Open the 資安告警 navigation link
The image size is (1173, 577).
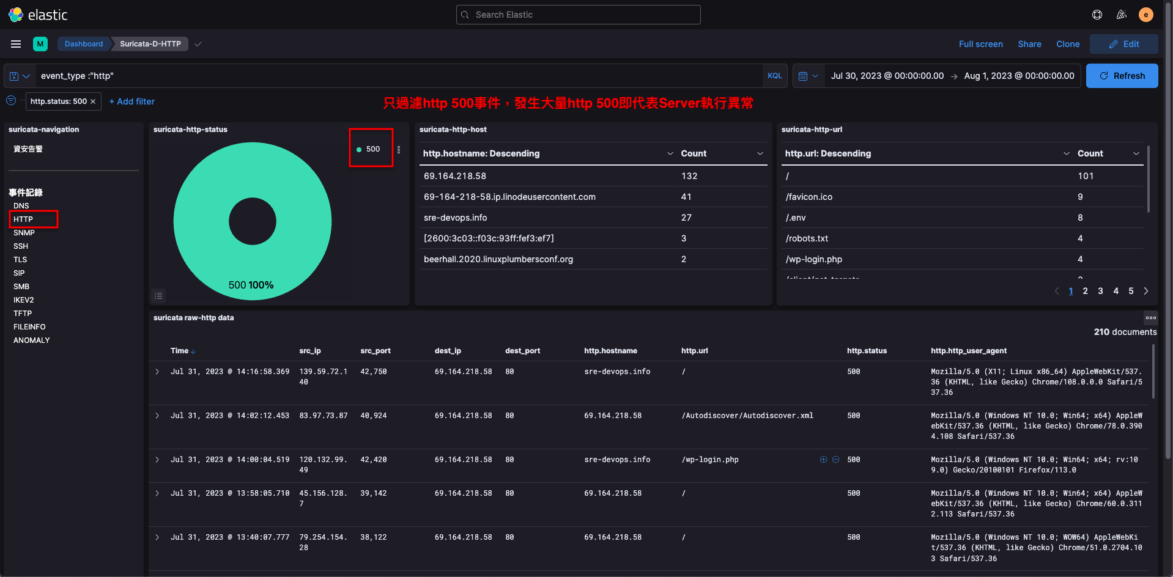pyautogui.click(x=28, y=149)
